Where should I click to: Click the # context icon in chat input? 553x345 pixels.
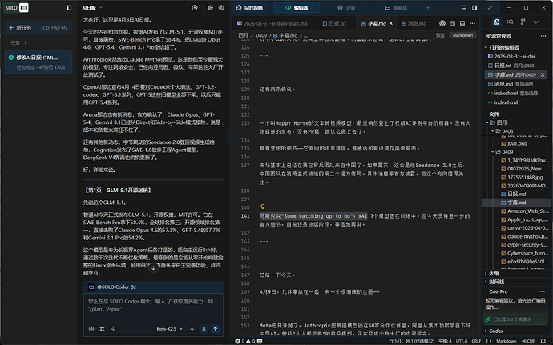click(102, 328)
